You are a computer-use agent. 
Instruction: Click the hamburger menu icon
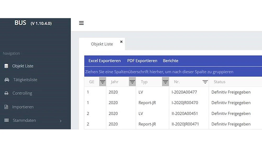click(81, 23)
